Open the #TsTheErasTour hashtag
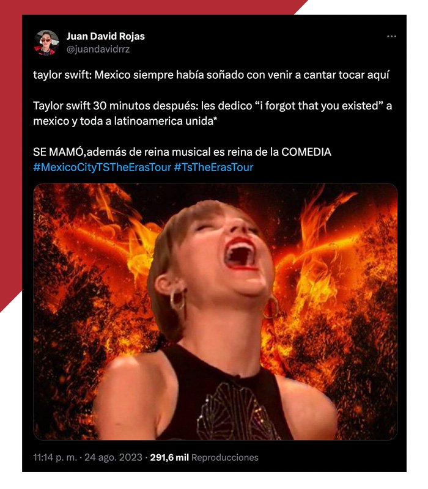This screenshot has width=428, height=489. tap(213, 167)
